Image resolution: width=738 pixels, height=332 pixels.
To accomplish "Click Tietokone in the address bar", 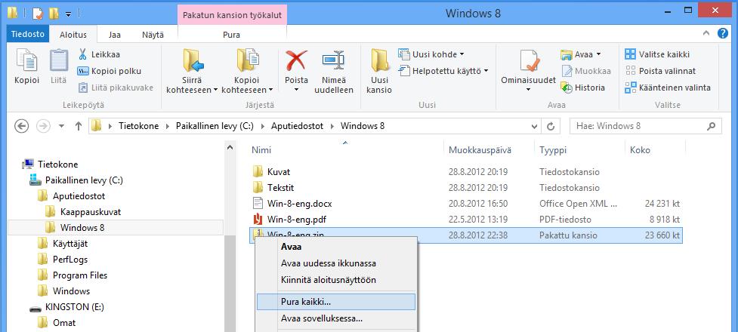I will [138, 126].
